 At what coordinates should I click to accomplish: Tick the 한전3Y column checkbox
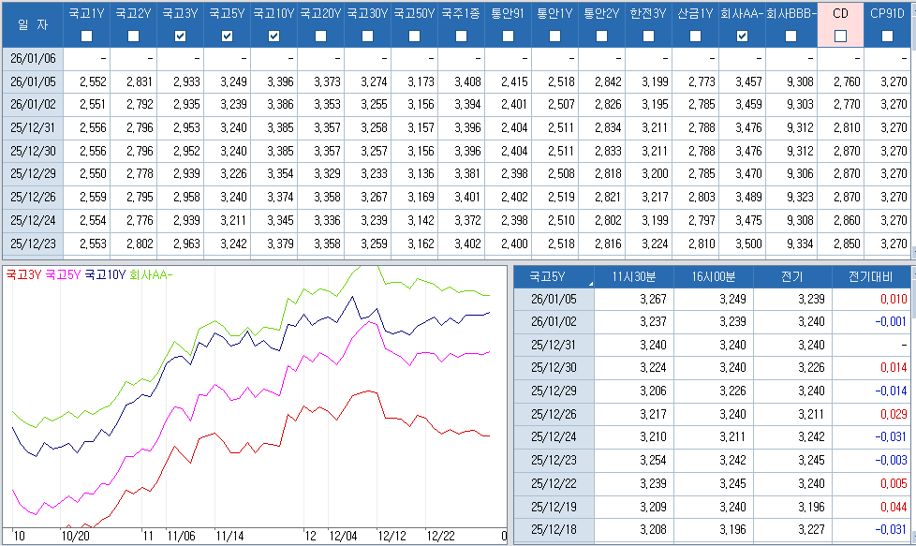(648, 37)
